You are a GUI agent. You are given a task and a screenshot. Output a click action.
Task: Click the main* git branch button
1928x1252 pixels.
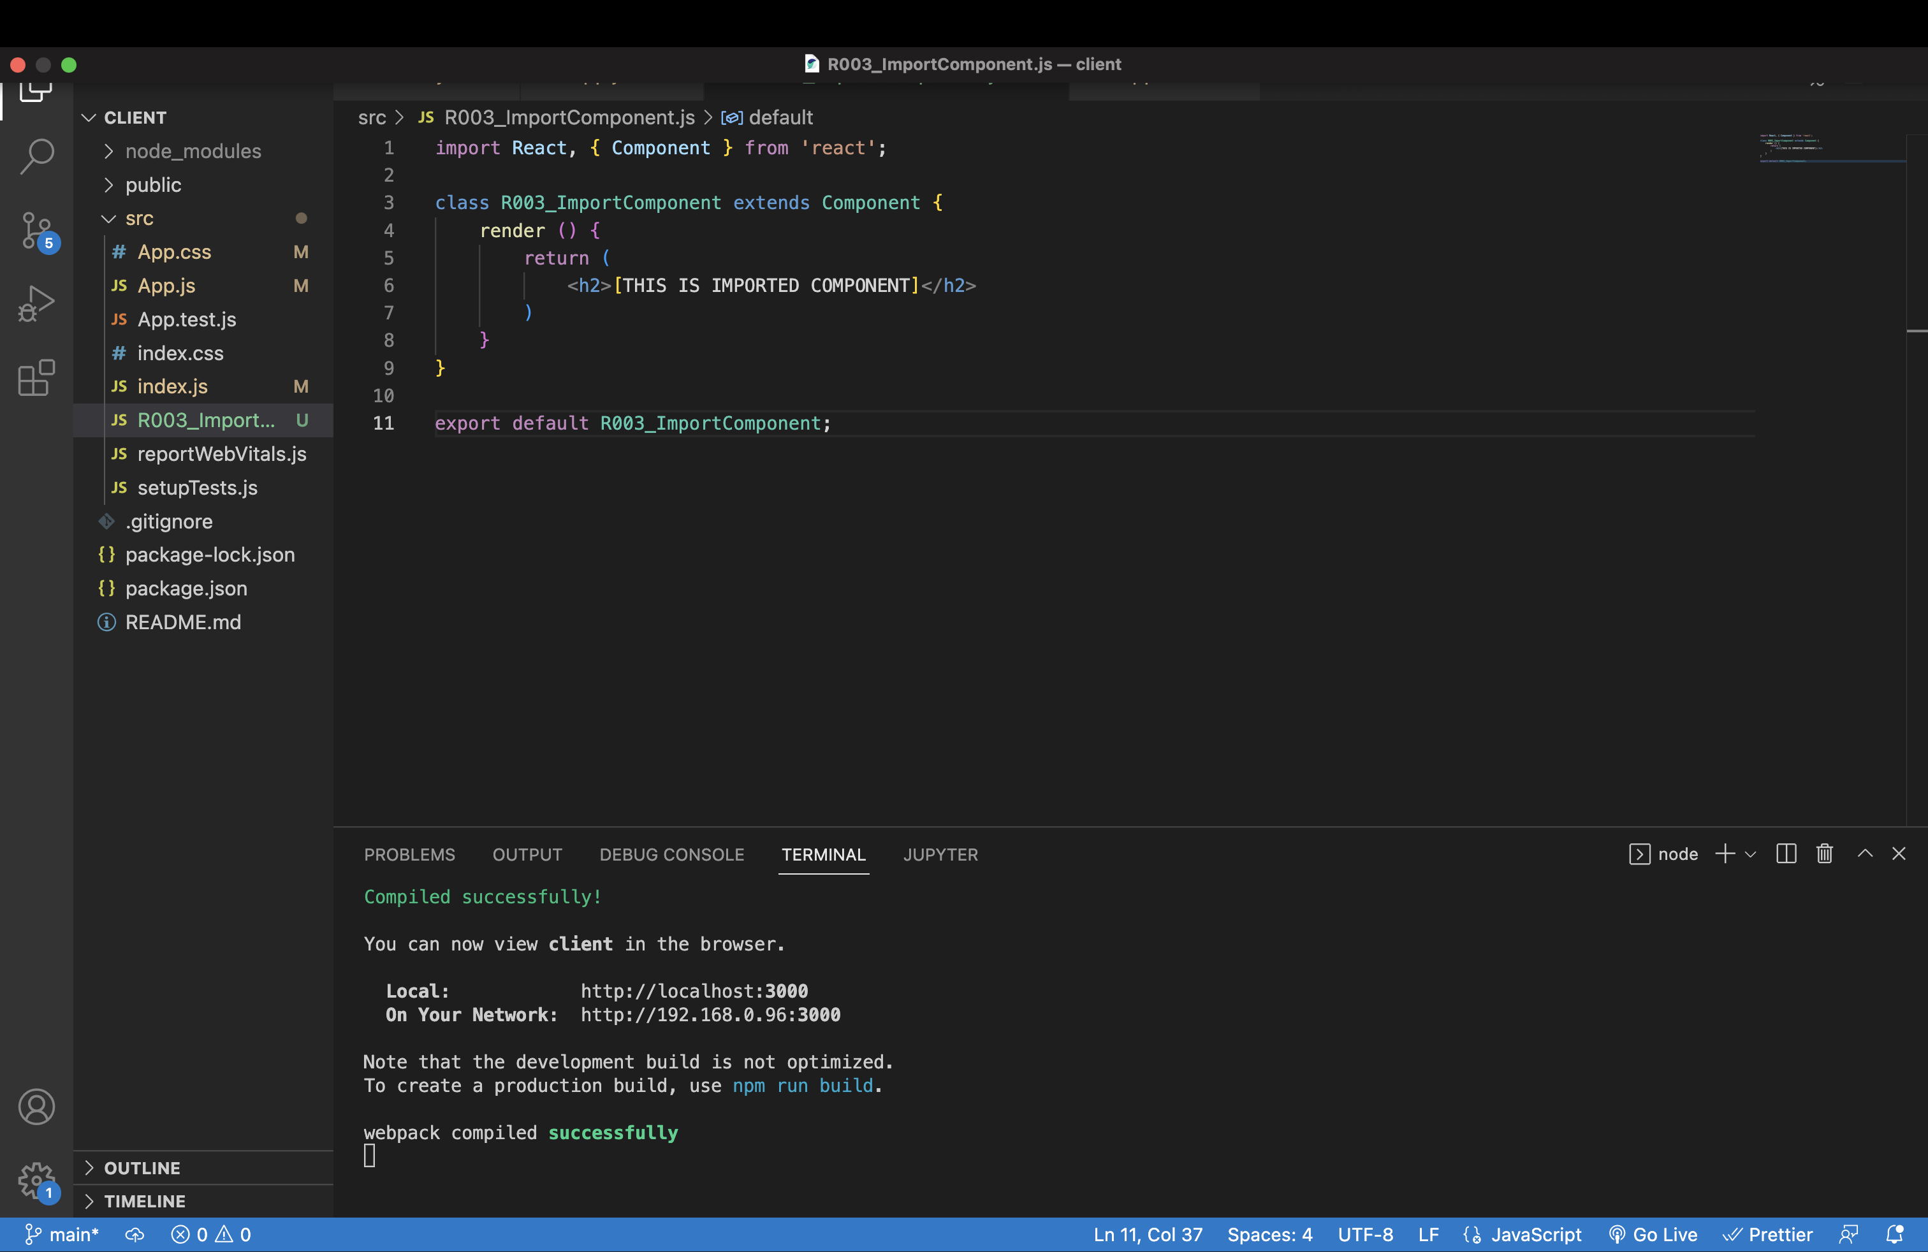click(62, 1234)
